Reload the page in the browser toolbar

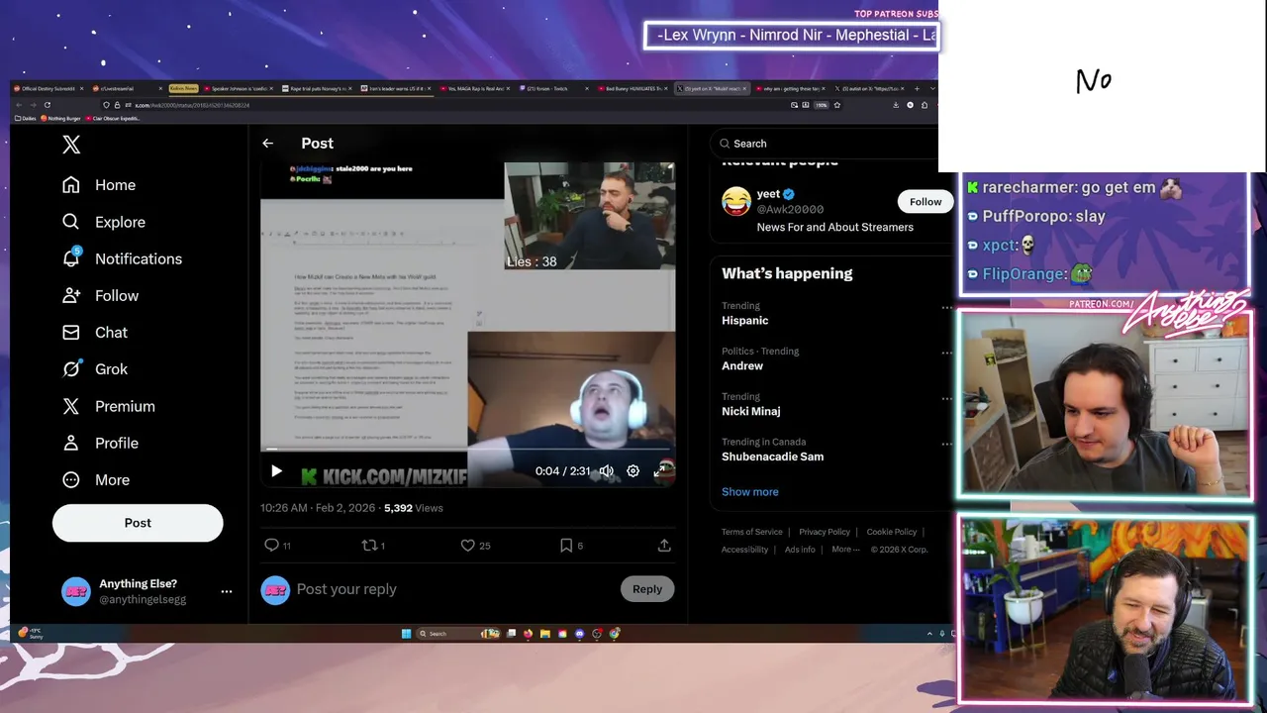47,105
